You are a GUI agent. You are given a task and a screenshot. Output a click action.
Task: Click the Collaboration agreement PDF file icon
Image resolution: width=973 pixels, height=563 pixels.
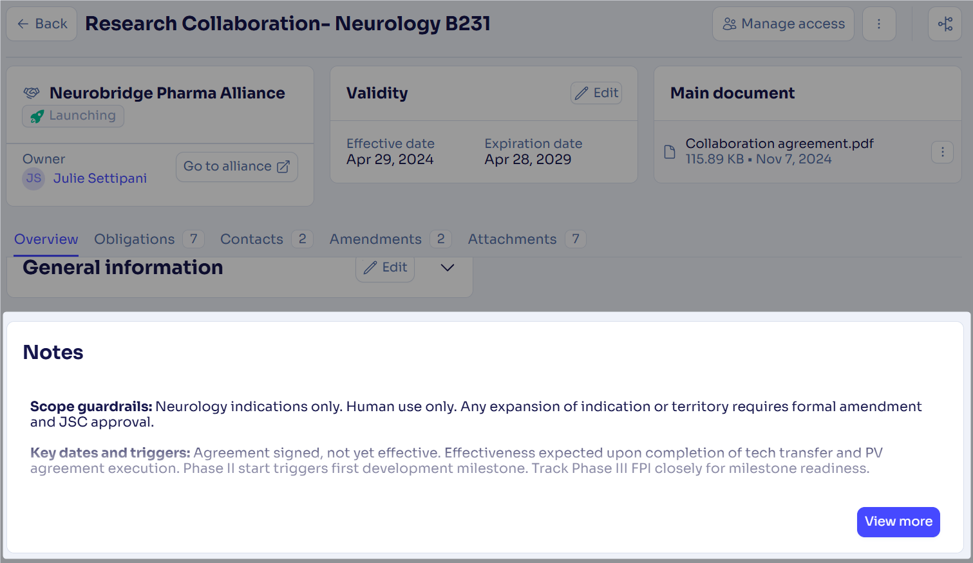(670, 152)
